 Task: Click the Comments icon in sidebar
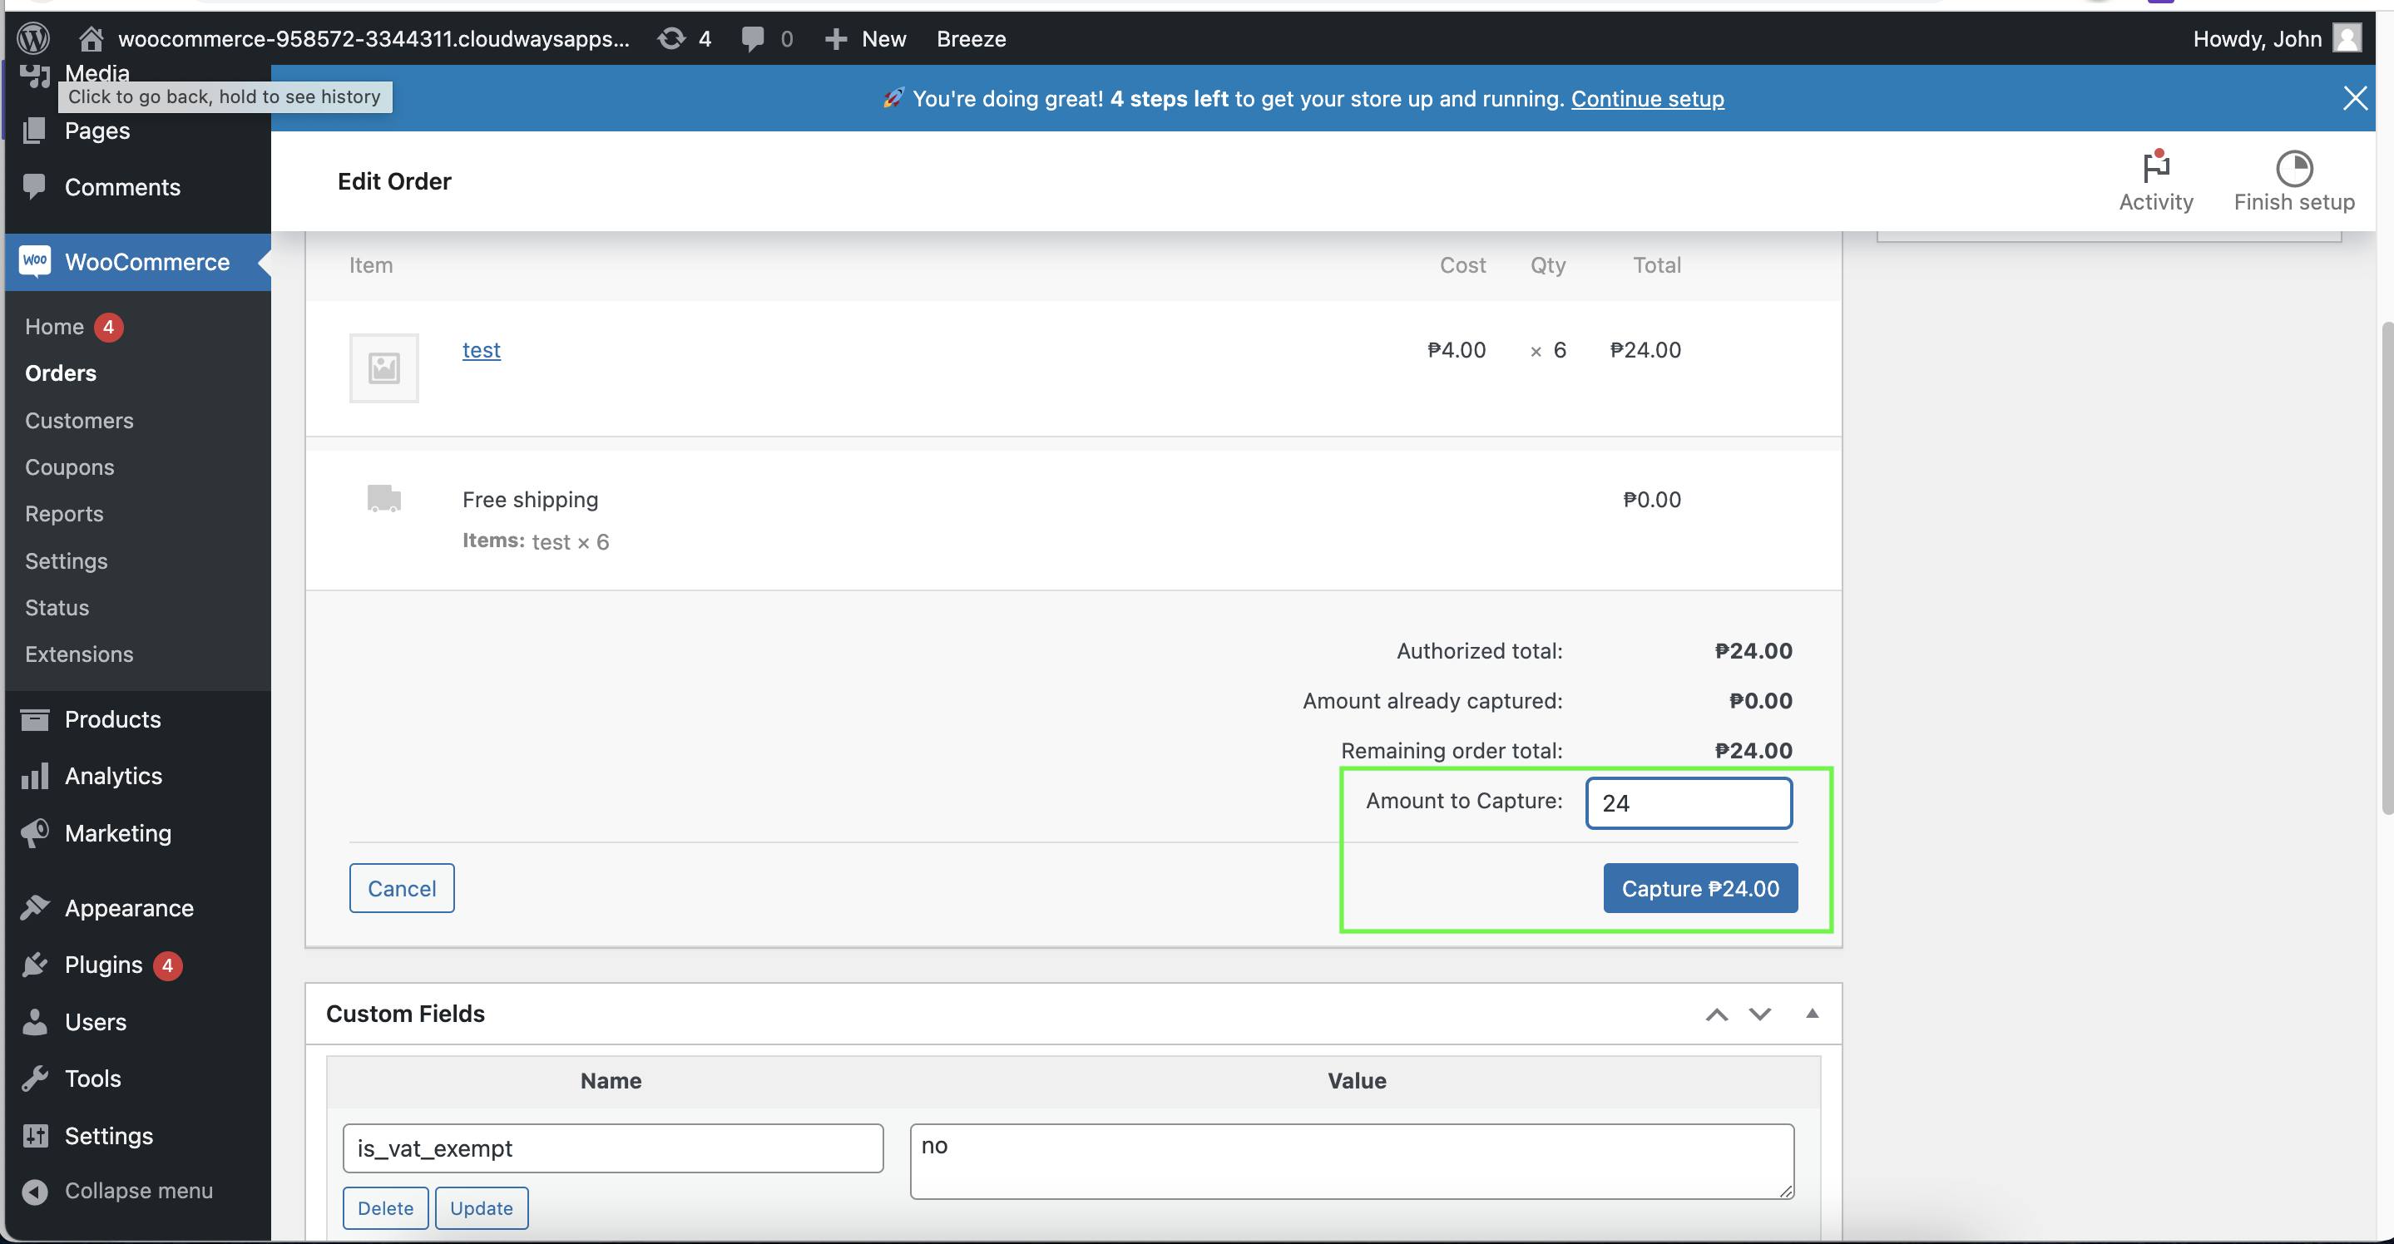[x=35, y=185]
